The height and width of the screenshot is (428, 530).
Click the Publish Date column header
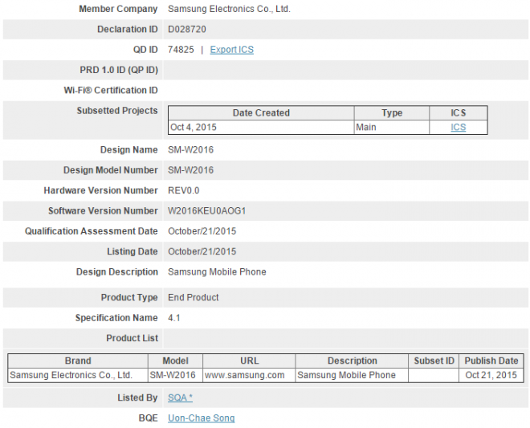pos(491,361)
